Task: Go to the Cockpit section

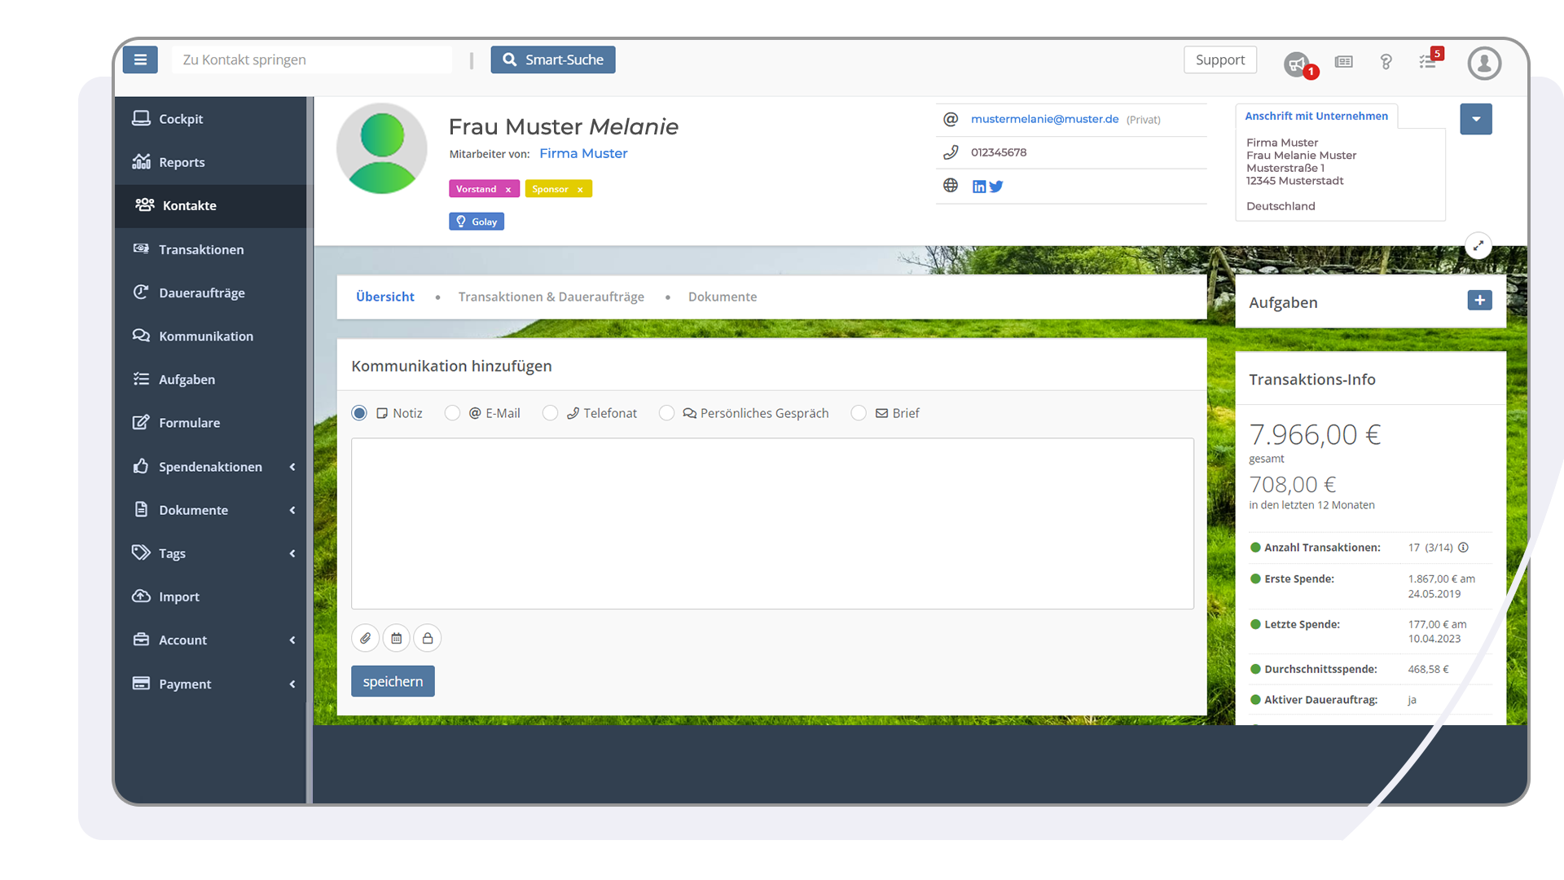Action: click(180, 118)
